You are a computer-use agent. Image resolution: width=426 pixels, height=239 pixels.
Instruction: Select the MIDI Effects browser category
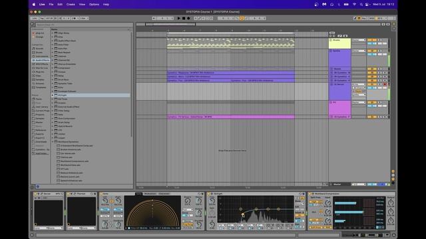pyautogui.click(x=41, y=64)
